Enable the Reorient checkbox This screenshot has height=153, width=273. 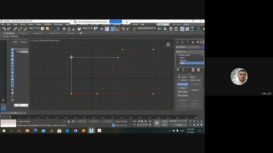point(191,90)
